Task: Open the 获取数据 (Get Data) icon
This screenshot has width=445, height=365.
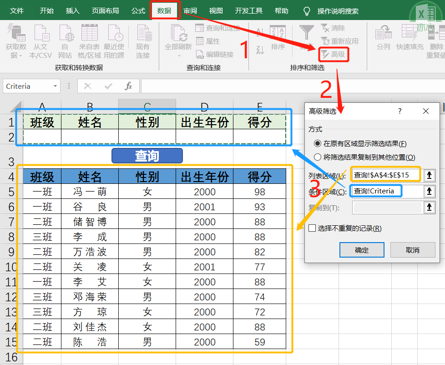Action: click(16, 33)
